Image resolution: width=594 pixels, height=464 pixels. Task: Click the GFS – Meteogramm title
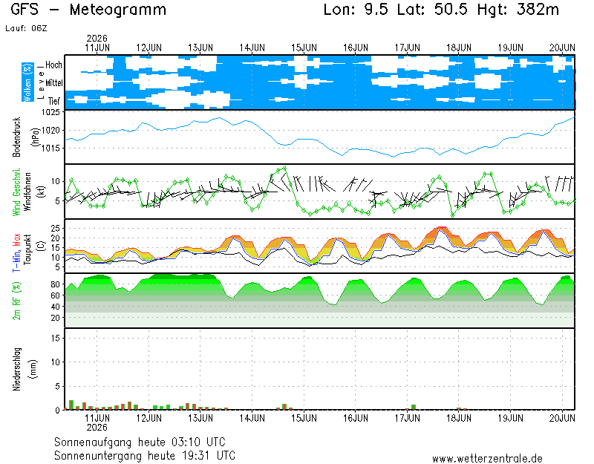click(x=88, y=10)
